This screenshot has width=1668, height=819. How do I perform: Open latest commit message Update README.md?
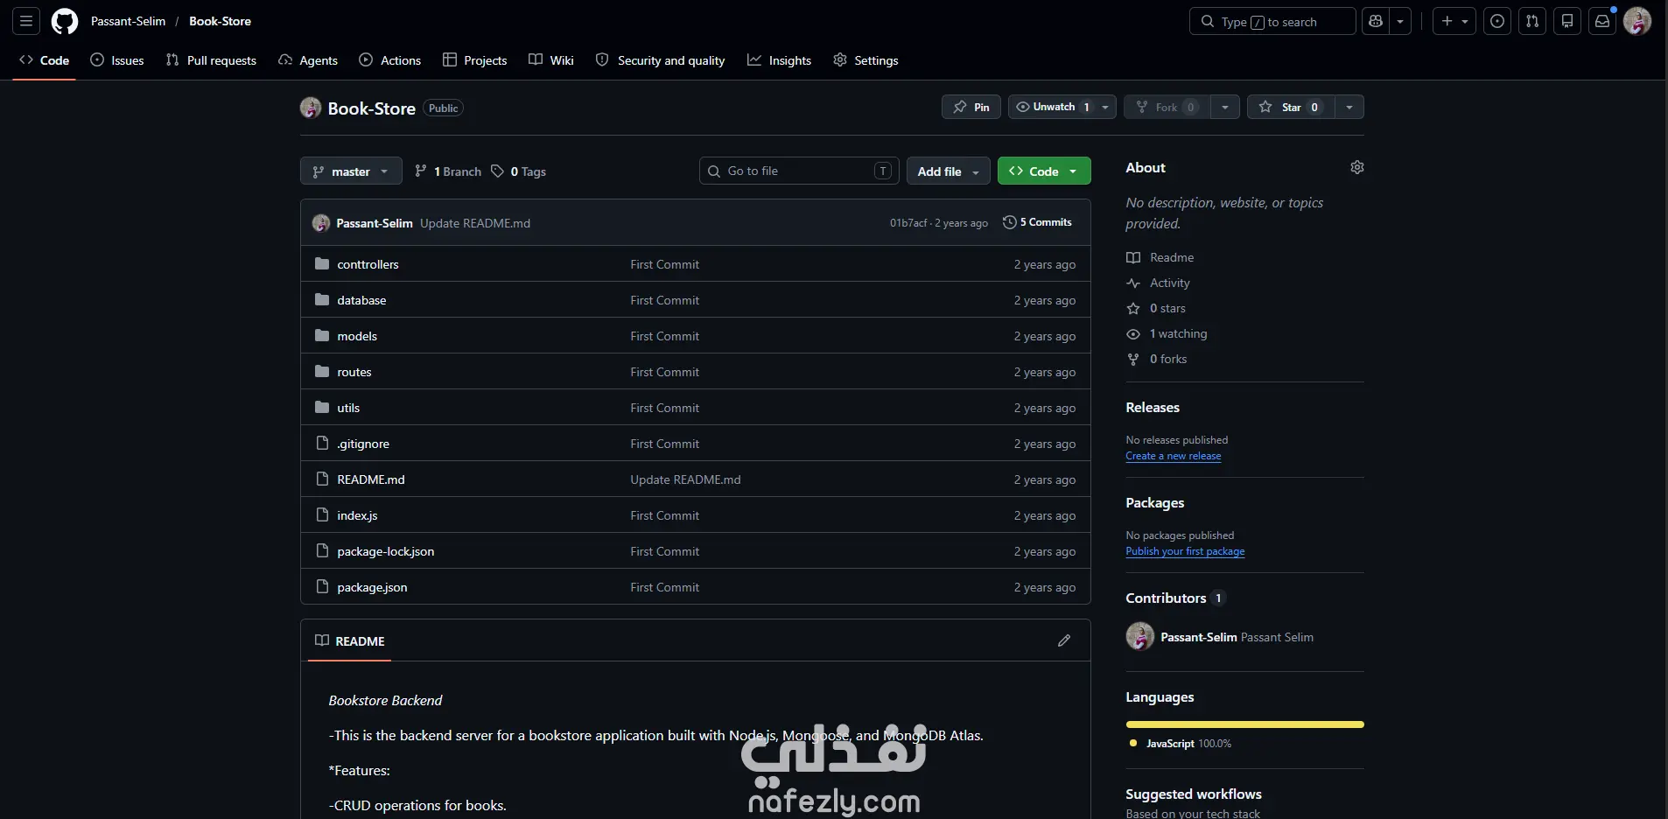[475, 223]
